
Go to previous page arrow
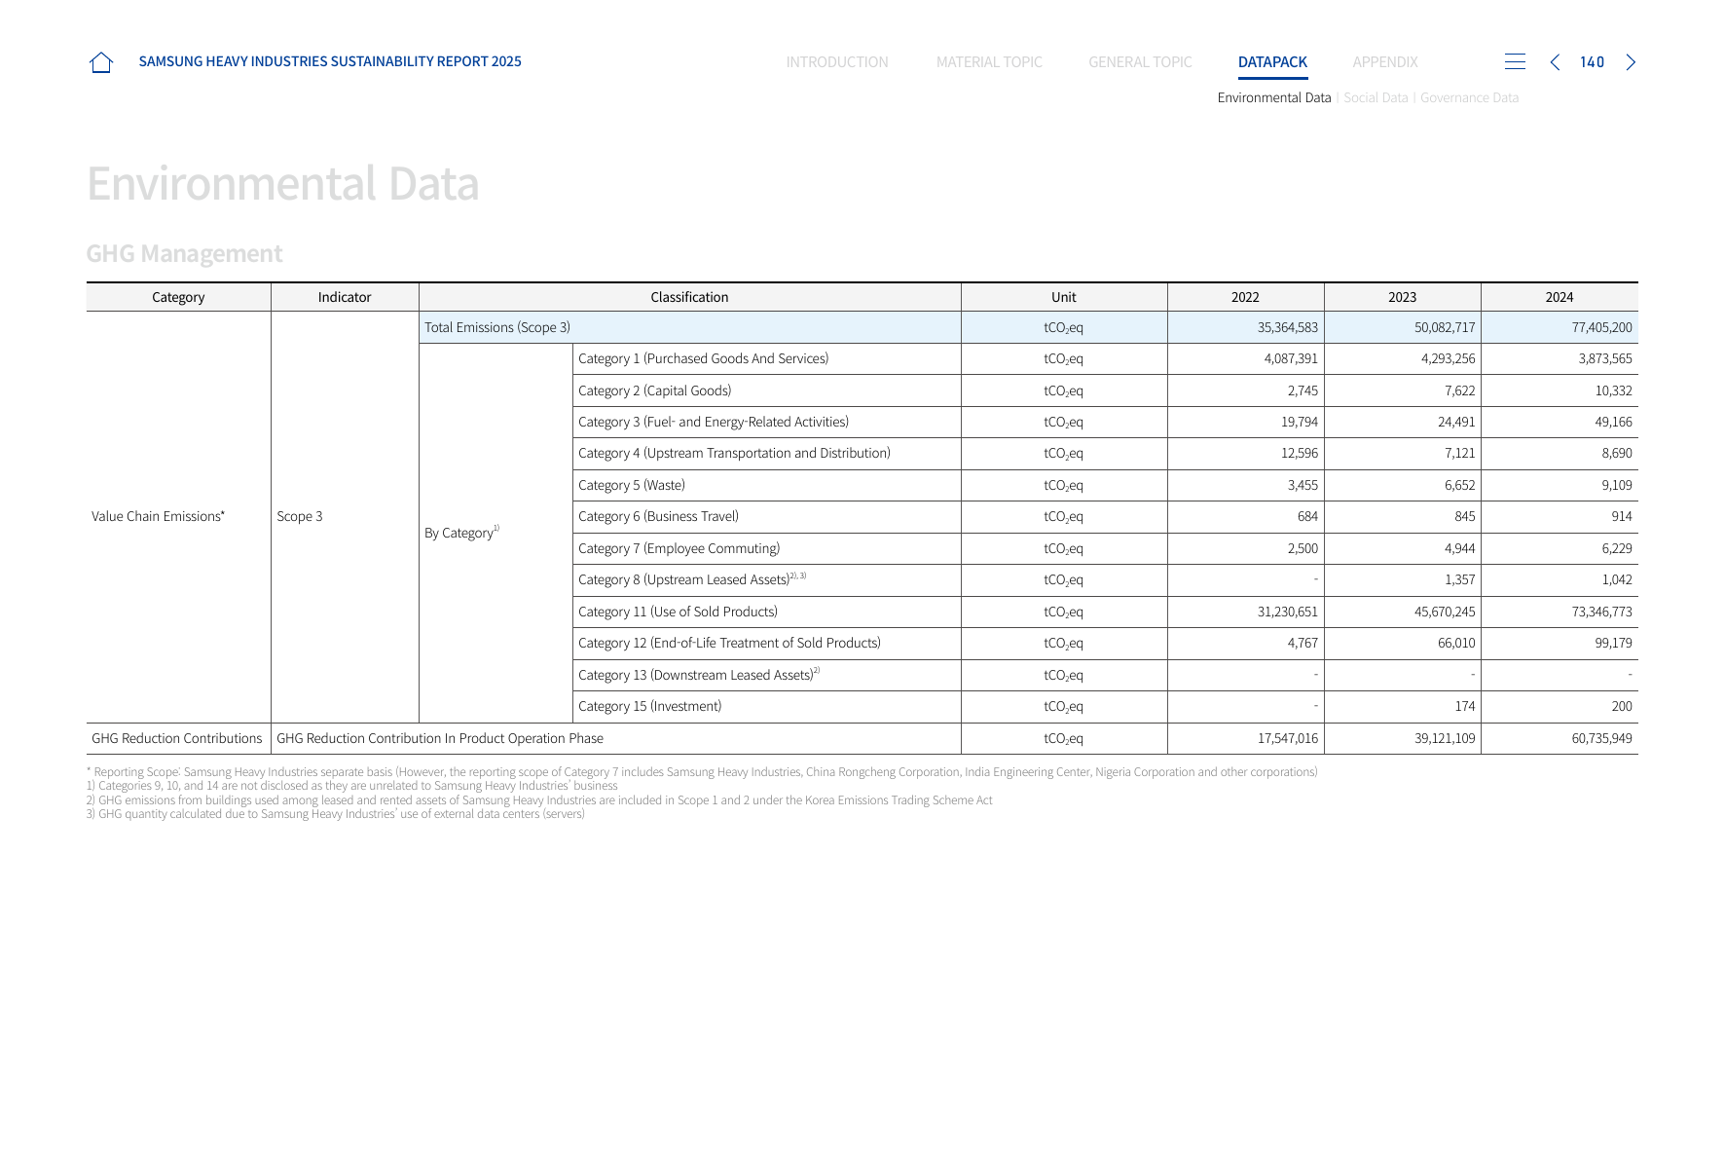1555,62
